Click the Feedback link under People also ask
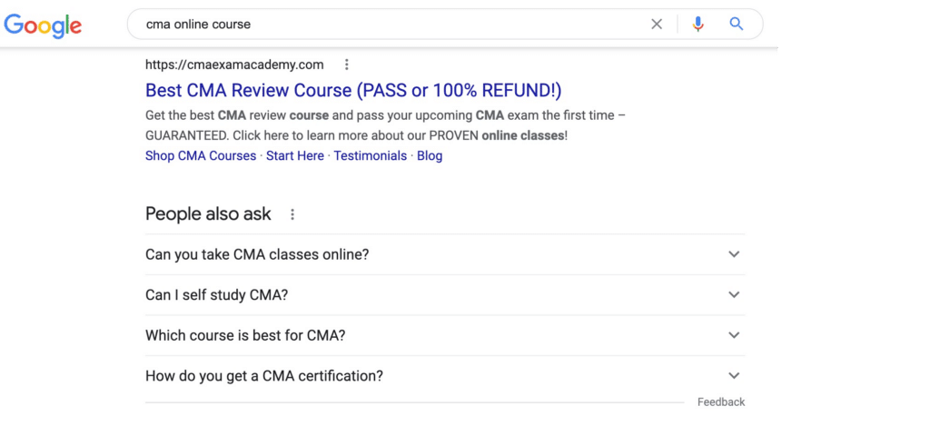 [720, 402]
